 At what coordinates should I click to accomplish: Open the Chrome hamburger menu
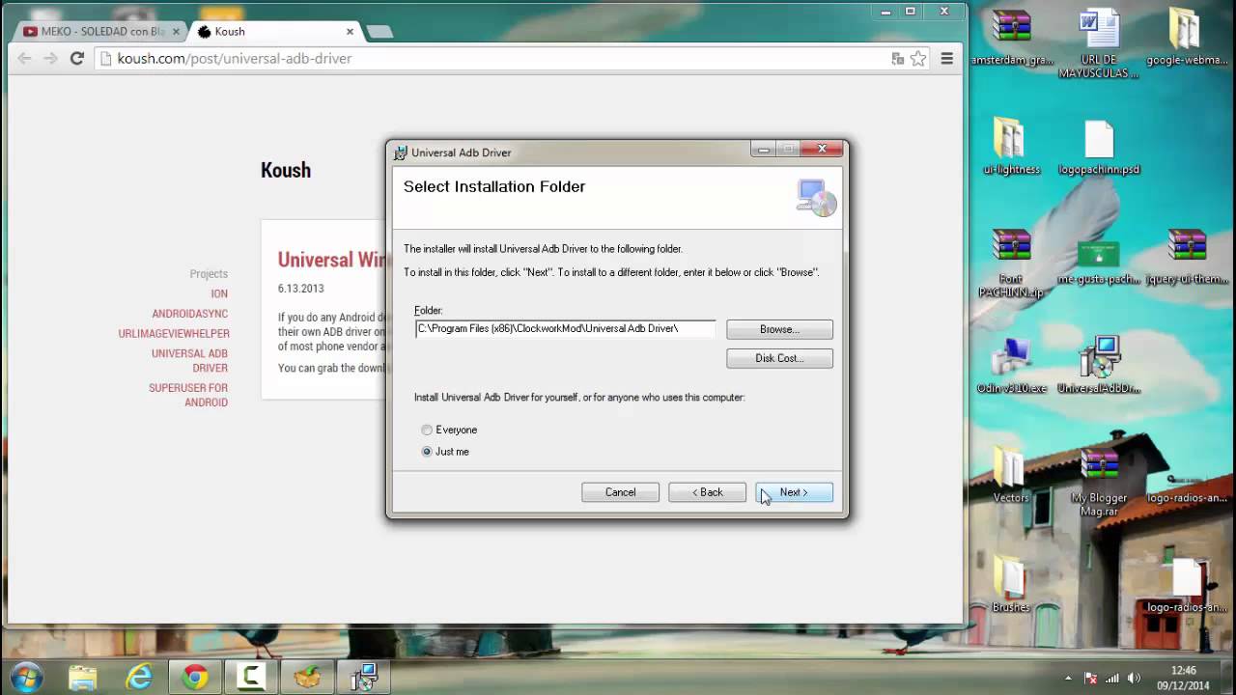[946, 59]
